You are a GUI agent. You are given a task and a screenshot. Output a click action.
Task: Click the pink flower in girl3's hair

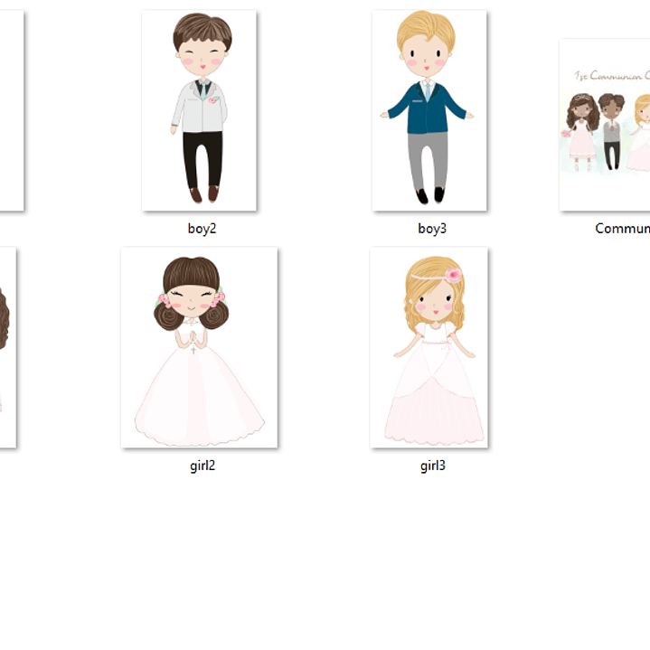[454, 276]
